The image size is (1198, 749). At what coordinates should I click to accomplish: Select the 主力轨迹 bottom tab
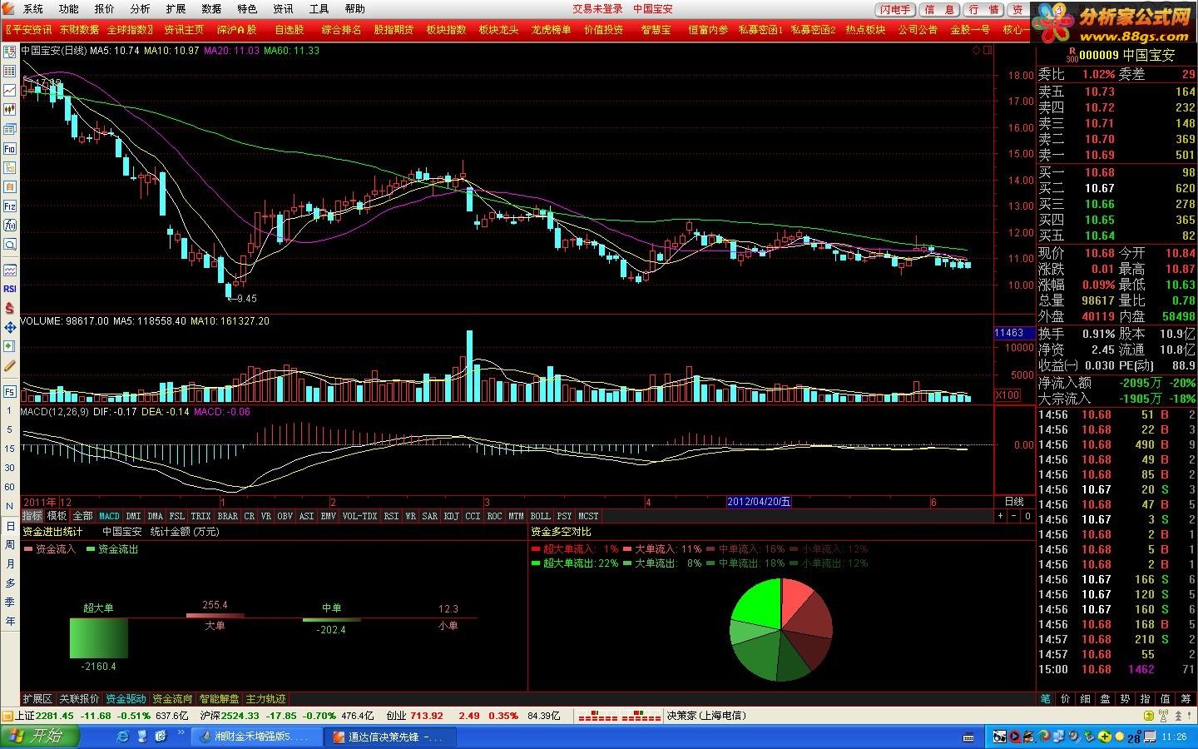266,699
